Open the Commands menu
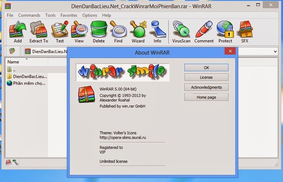The height and width of the screenshot is (182, 283). [29, 15]
